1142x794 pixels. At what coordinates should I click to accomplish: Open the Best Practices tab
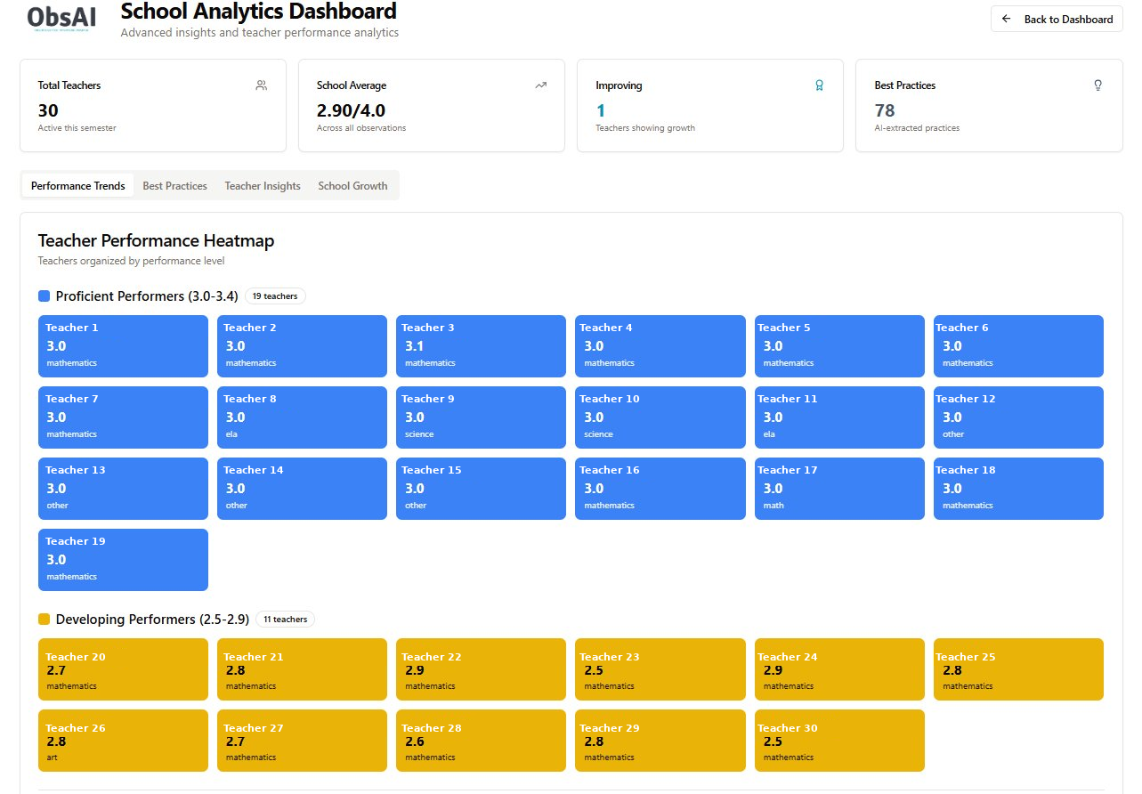174,185
